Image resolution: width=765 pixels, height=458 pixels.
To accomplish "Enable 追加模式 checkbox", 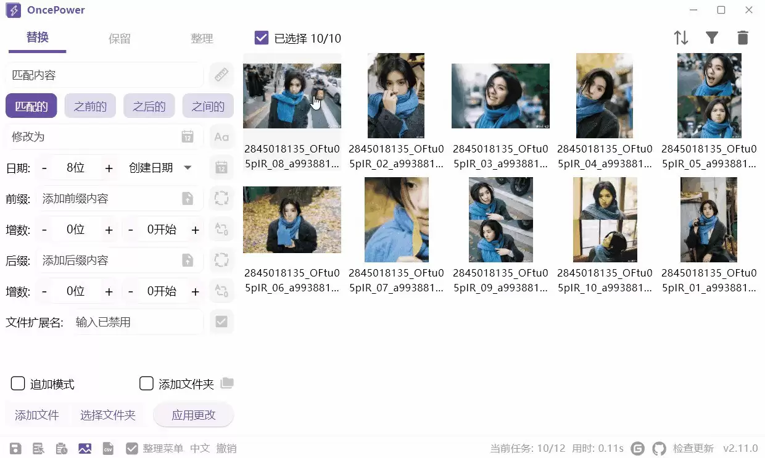I will pyautogui.click(x=18, y=383).
